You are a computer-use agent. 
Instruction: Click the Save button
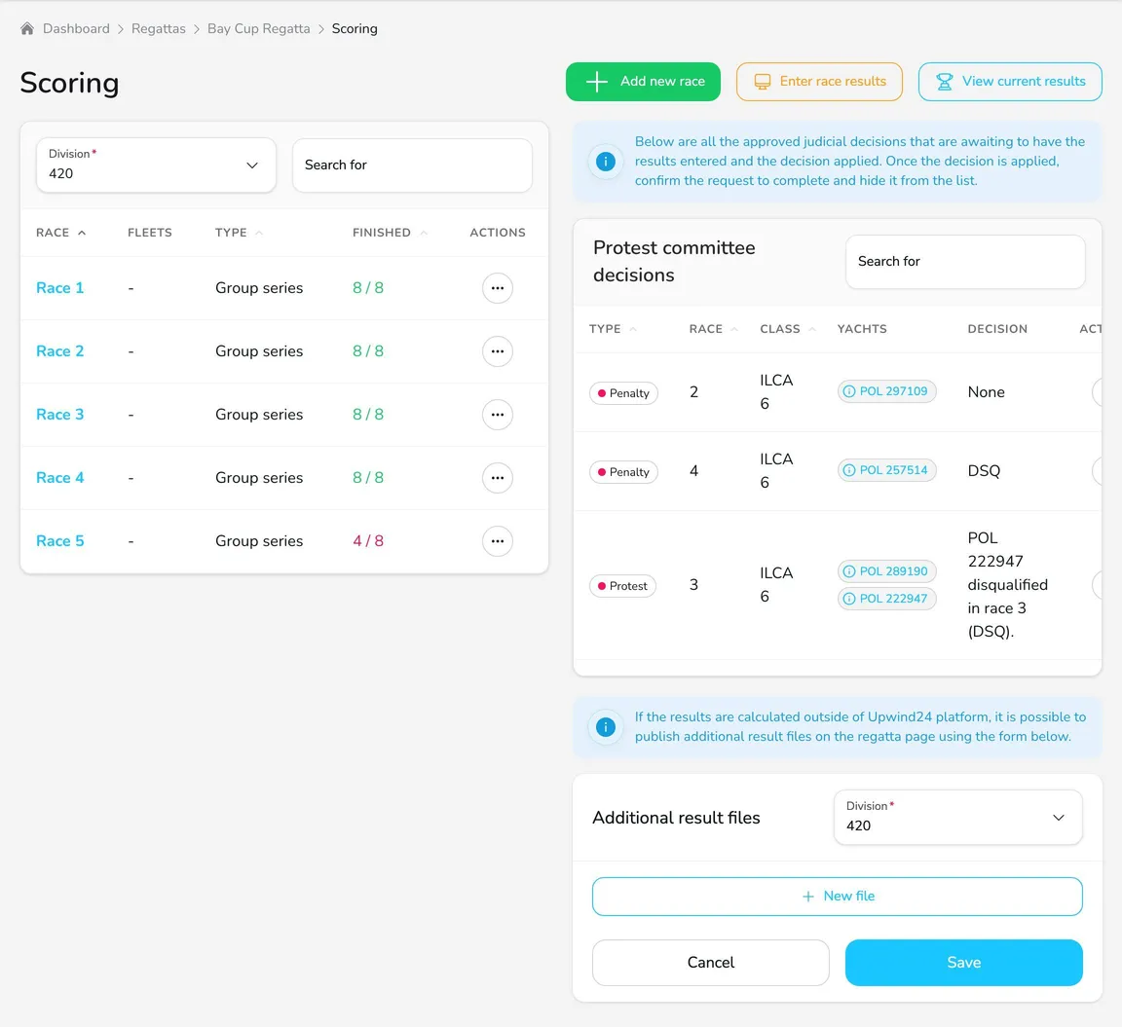click(x=964, y=963)
